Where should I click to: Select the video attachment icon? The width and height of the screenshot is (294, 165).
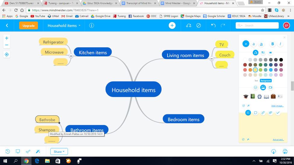coord(270,87)
